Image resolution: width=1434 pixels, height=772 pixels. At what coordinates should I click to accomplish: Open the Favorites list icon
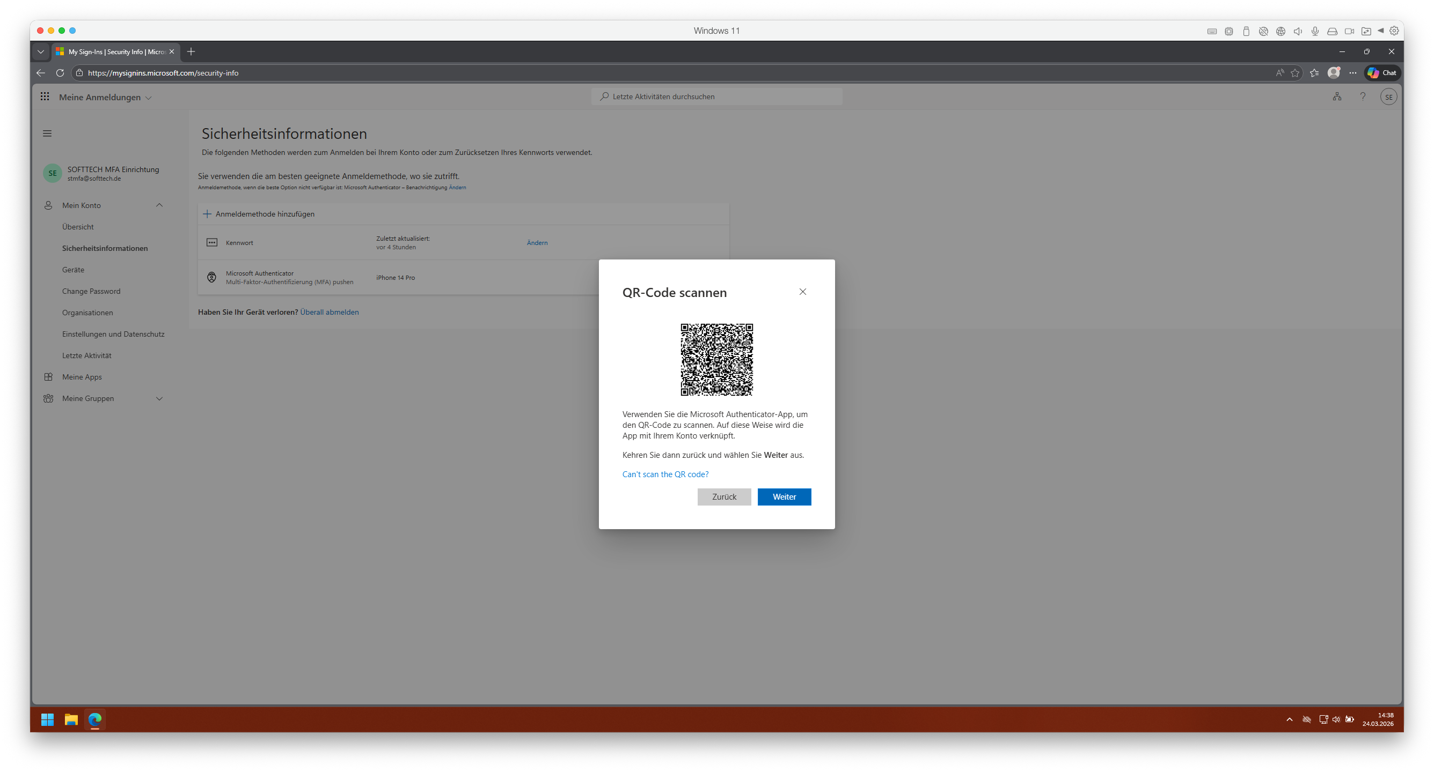pyautogui.click(x=1314, y=73)
